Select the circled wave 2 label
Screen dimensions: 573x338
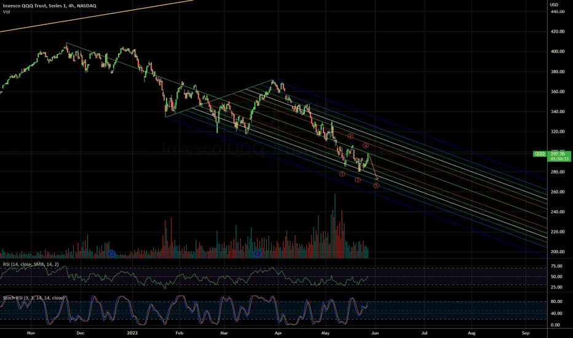[x=350, y=136]
